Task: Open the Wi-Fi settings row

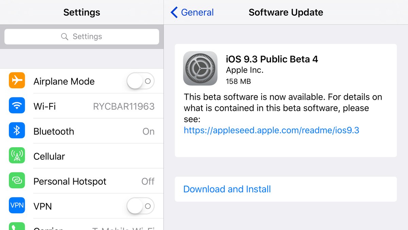Action: [x=82, y=106]
